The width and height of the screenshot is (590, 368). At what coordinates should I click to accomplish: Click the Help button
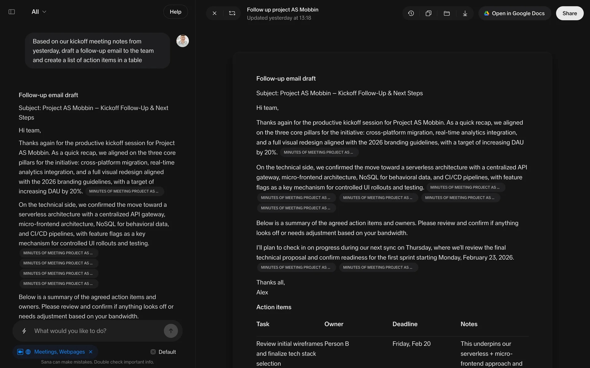tap(175, 12)
